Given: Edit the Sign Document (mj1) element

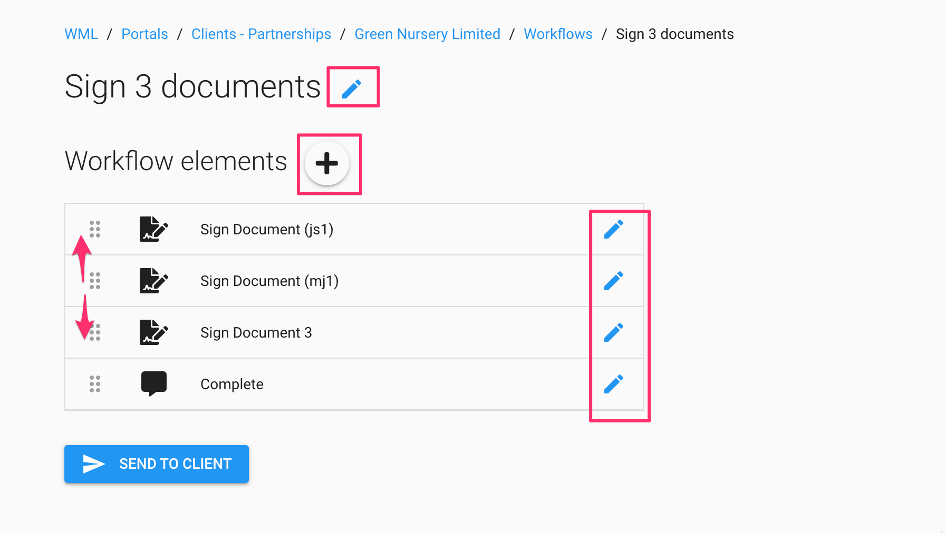Looking at the screenshot, I should tap(614, 281).
